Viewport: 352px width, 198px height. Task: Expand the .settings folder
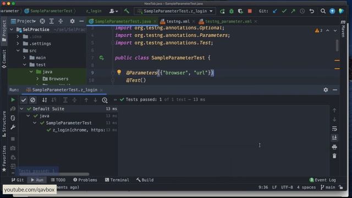coord(18,43)
